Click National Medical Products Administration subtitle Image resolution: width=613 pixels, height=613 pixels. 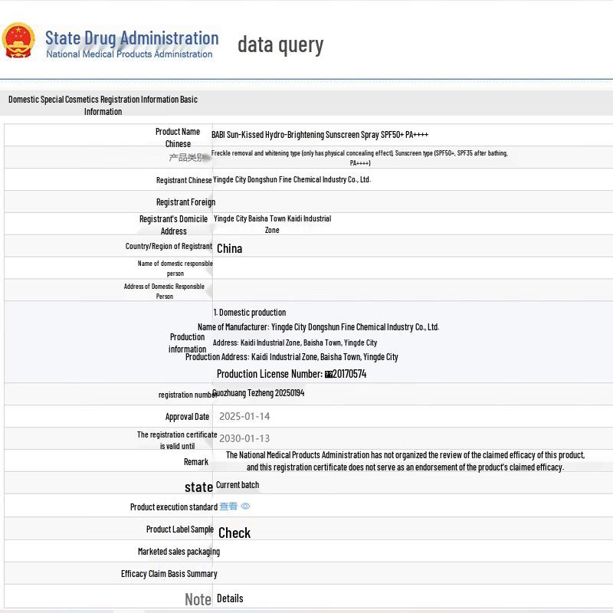point(129,54)
